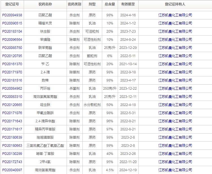Viewport: 212px width, 174px height.
Task: Click holder link in PD20130299 row
Action: coord(175,154)
